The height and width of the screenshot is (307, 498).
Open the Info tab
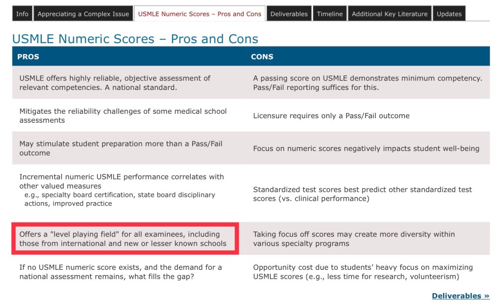pos(22,14)
